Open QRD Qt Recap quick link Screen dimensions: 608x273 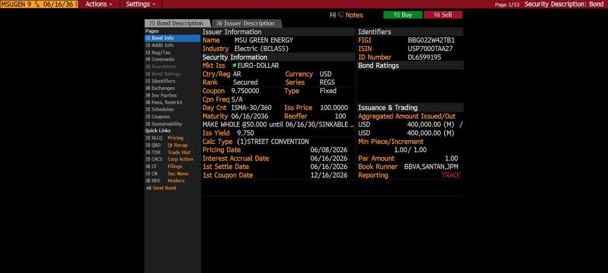click(x=167, y=145)
